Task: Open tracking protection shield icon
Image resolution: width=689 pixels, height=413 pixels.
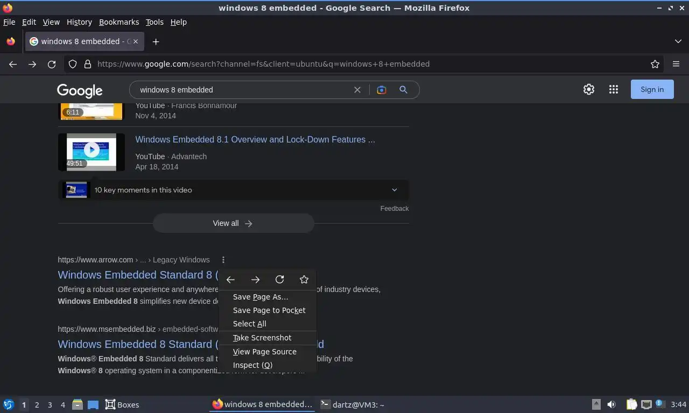Action: (x=73, y=64)
